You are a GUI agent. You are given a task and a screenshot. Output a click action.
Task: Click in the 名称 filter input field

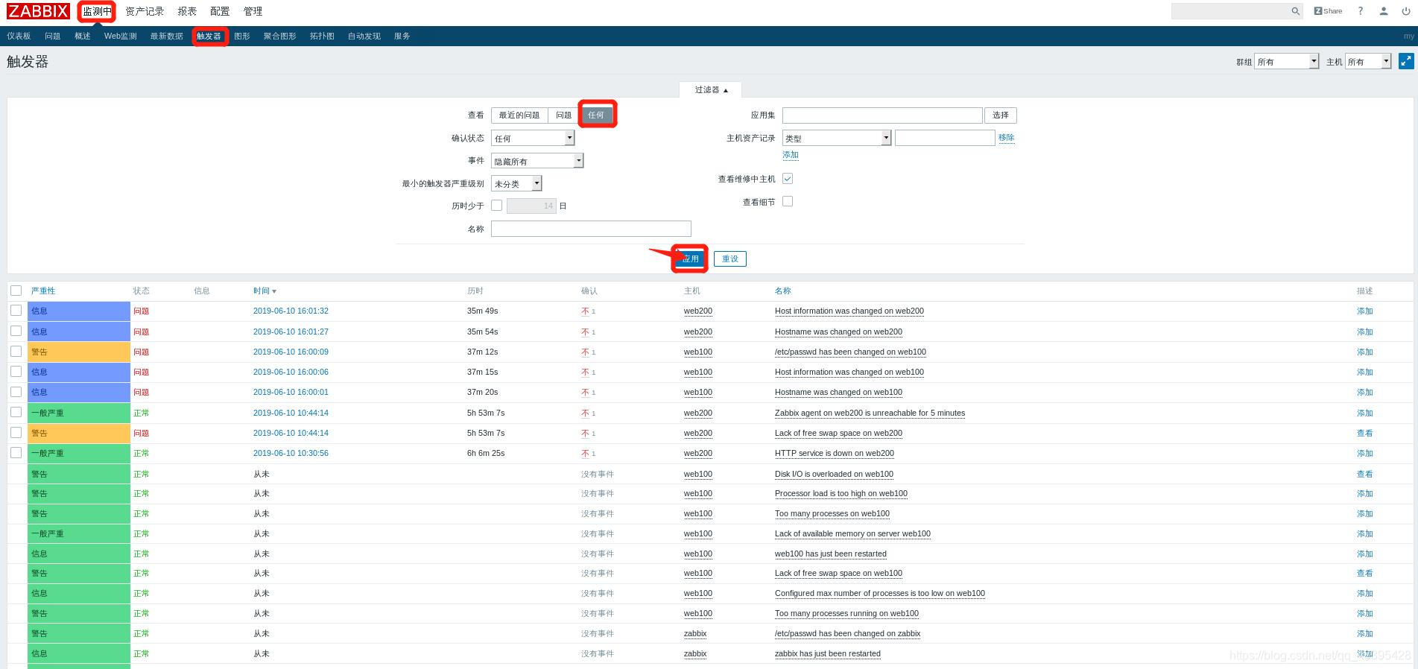[591, 229]
